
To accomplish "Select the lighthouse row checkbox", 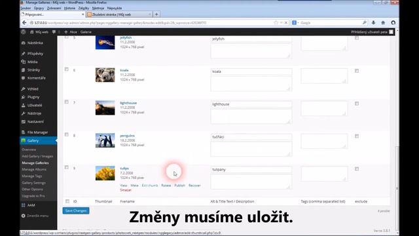I will 67,102.
